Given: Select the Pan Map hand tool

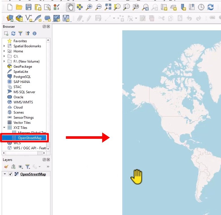Looking at the screenshot, I should [70, 7].
